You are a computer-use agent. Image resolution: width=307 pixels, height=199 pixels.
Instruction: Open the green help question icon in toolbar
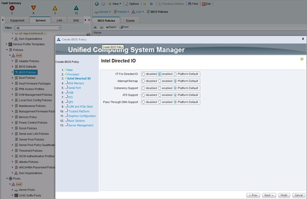tap(145, 4)
